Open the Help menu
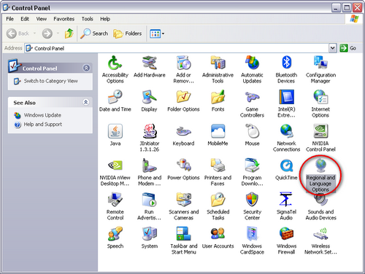 pyautogui.click(x=105, y=19)
